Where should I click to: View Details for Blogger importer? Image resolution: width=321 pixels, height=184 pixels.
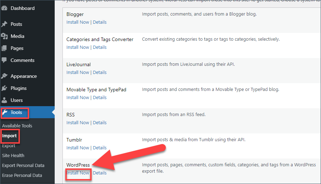click(100, 22)
